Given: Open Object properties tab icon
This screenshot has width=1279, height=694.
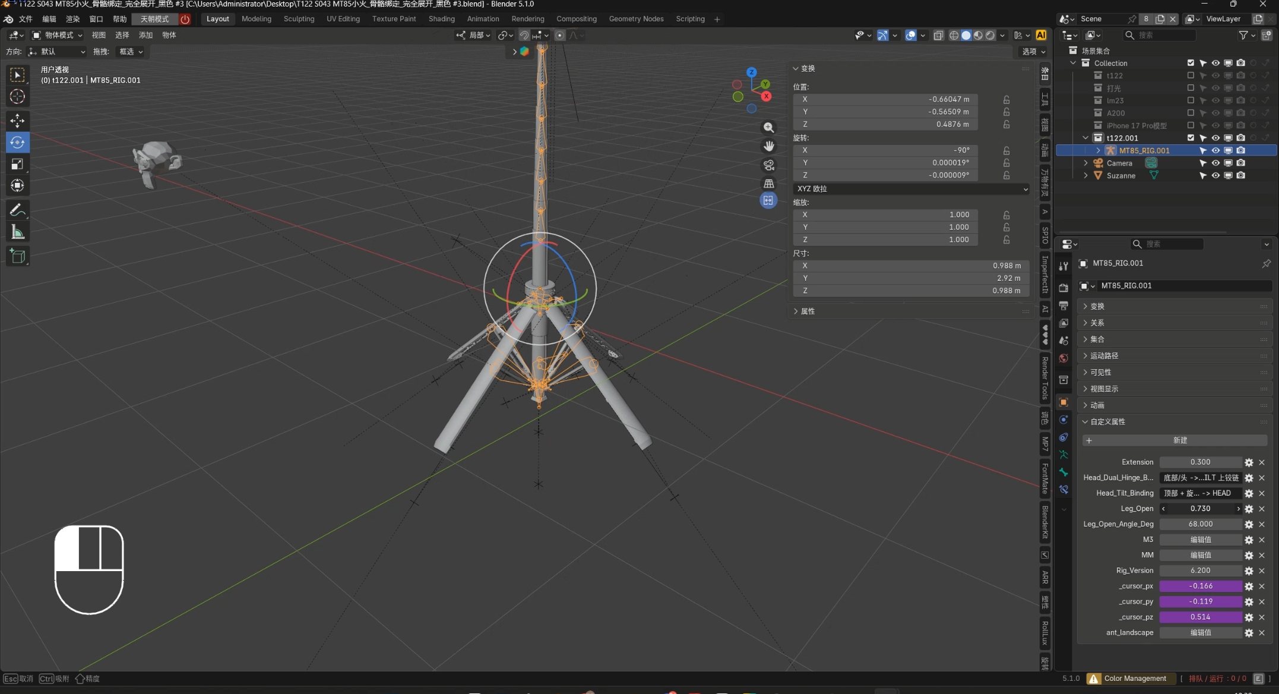Looking at the screenshot, I should (x=1063, y=402).
